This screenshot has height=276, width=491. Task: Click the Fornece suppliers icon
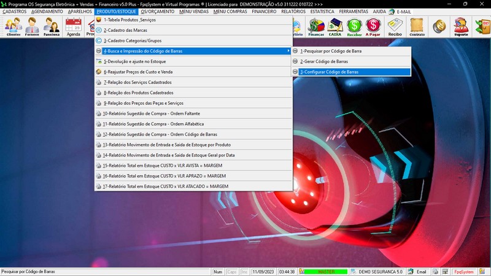pos(32,26)
